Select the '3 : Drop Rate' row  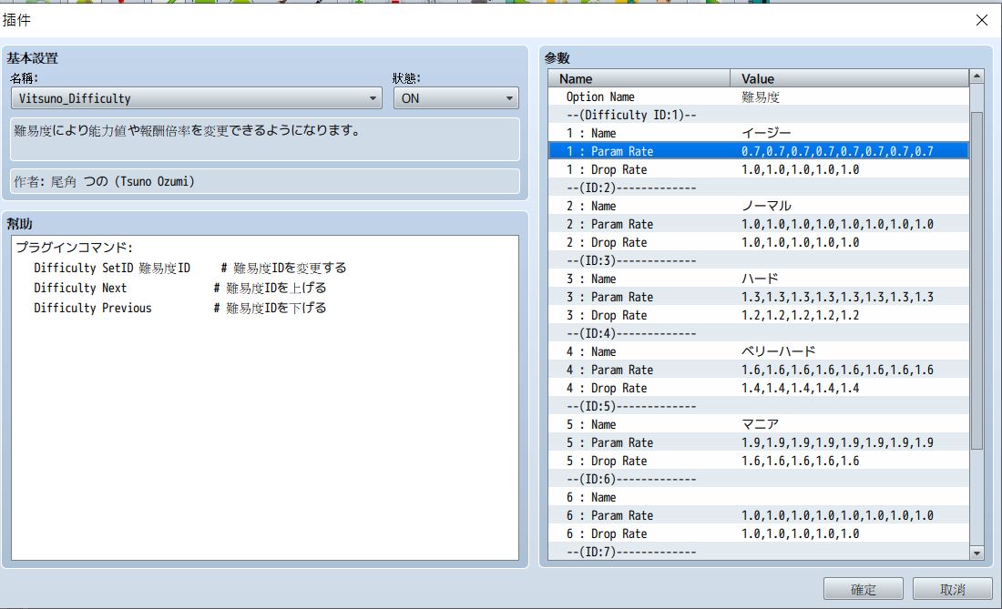[759, 315]
